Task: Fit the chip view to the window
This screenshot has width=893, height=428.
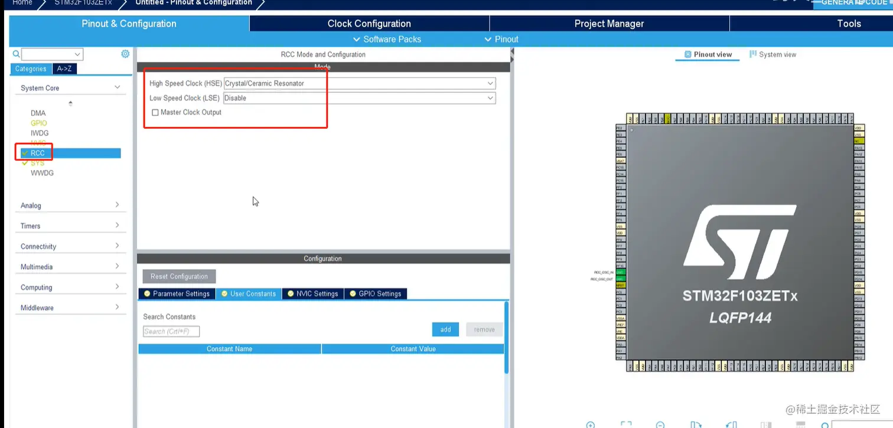Action: point(626,425)
